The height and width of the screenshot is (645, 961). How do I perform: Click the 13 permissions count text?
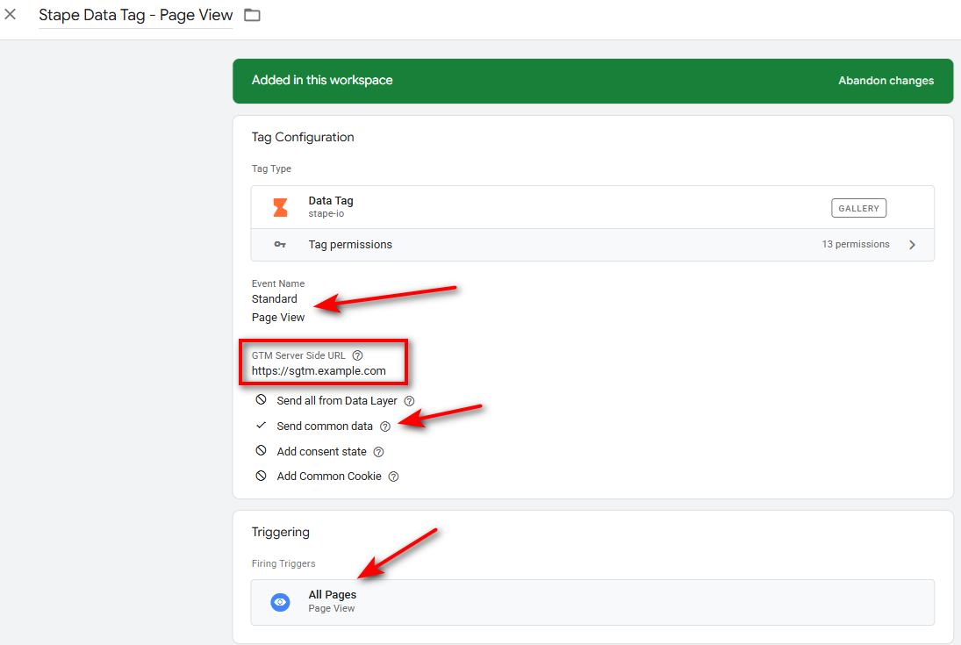(x=855, y=244)
